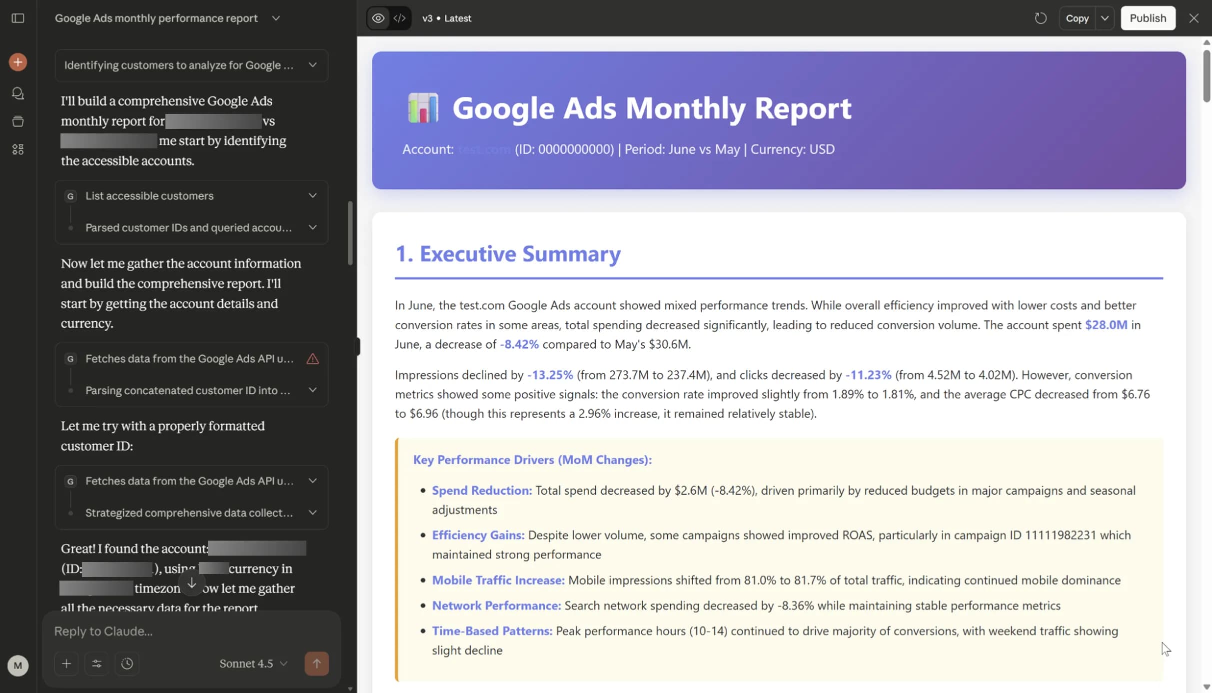Open conversation history via the clock icon

pyautogui.click(x=127, y=664)
